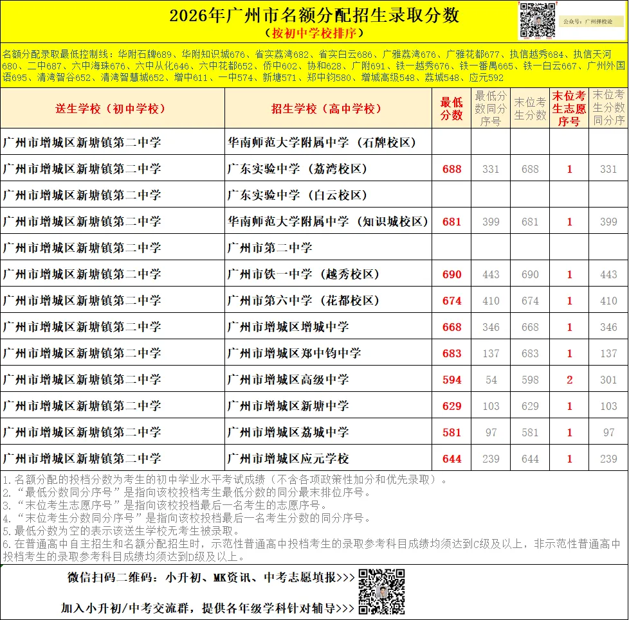Click the 微信扫码二维码 footer line

click(x=211, y=578)
